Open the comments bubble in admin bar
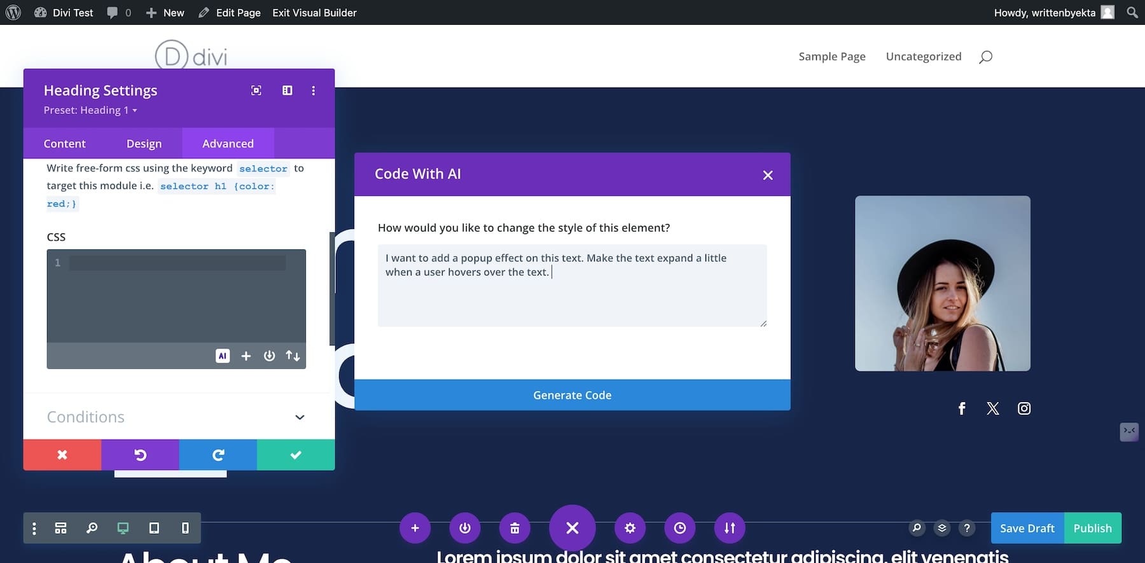This screenshot has width=1145, height=563. coord(119,12)
